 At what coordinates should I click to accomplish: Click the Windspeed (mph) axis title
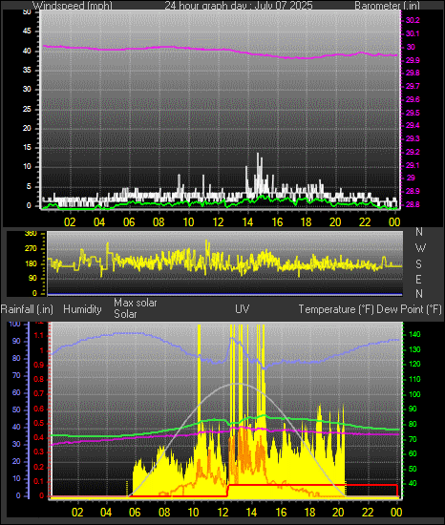pyautogui.click(x=73, y=6)
